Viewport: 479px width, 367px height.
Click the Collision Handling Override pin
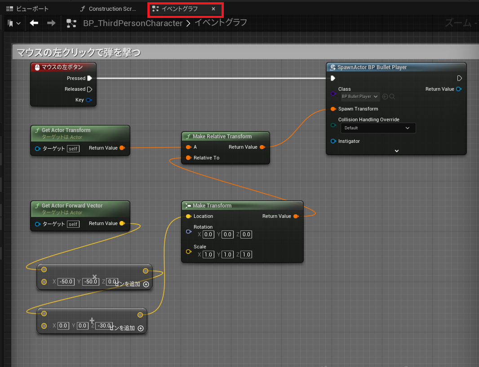point(333,125)
